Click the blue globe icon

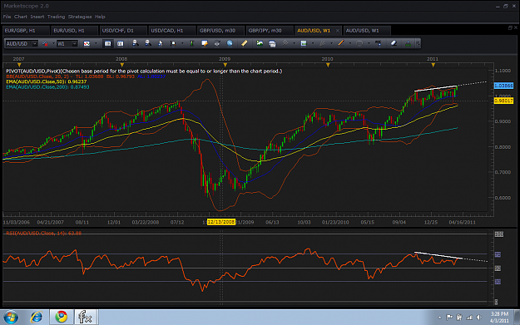[x=230, y=43]
